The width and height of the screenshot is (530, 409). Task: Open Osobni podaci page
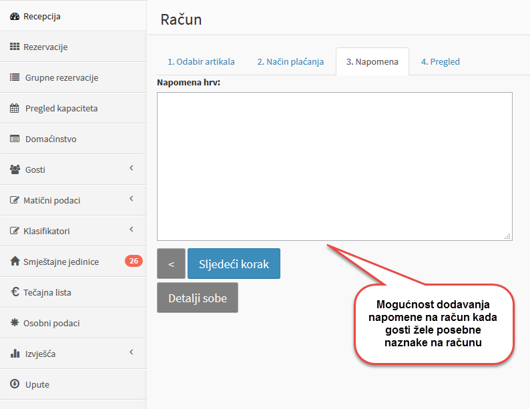pyautogui.click(x=73, y=323)
